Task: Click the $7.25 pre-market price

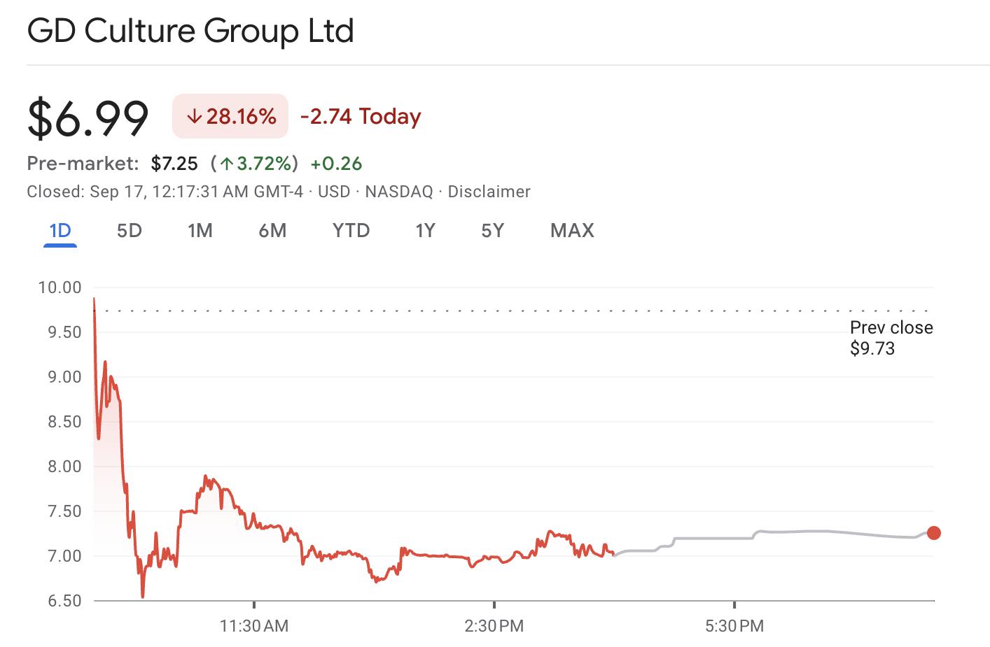Action: click(x=174, y=164)
